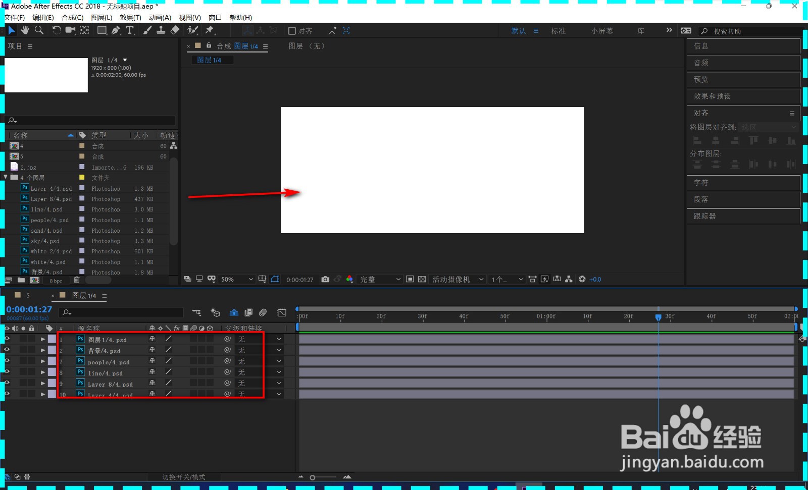808x490 pixels.
Task: Open parent dropdown for line/4.psd layer
Action: 260,372
